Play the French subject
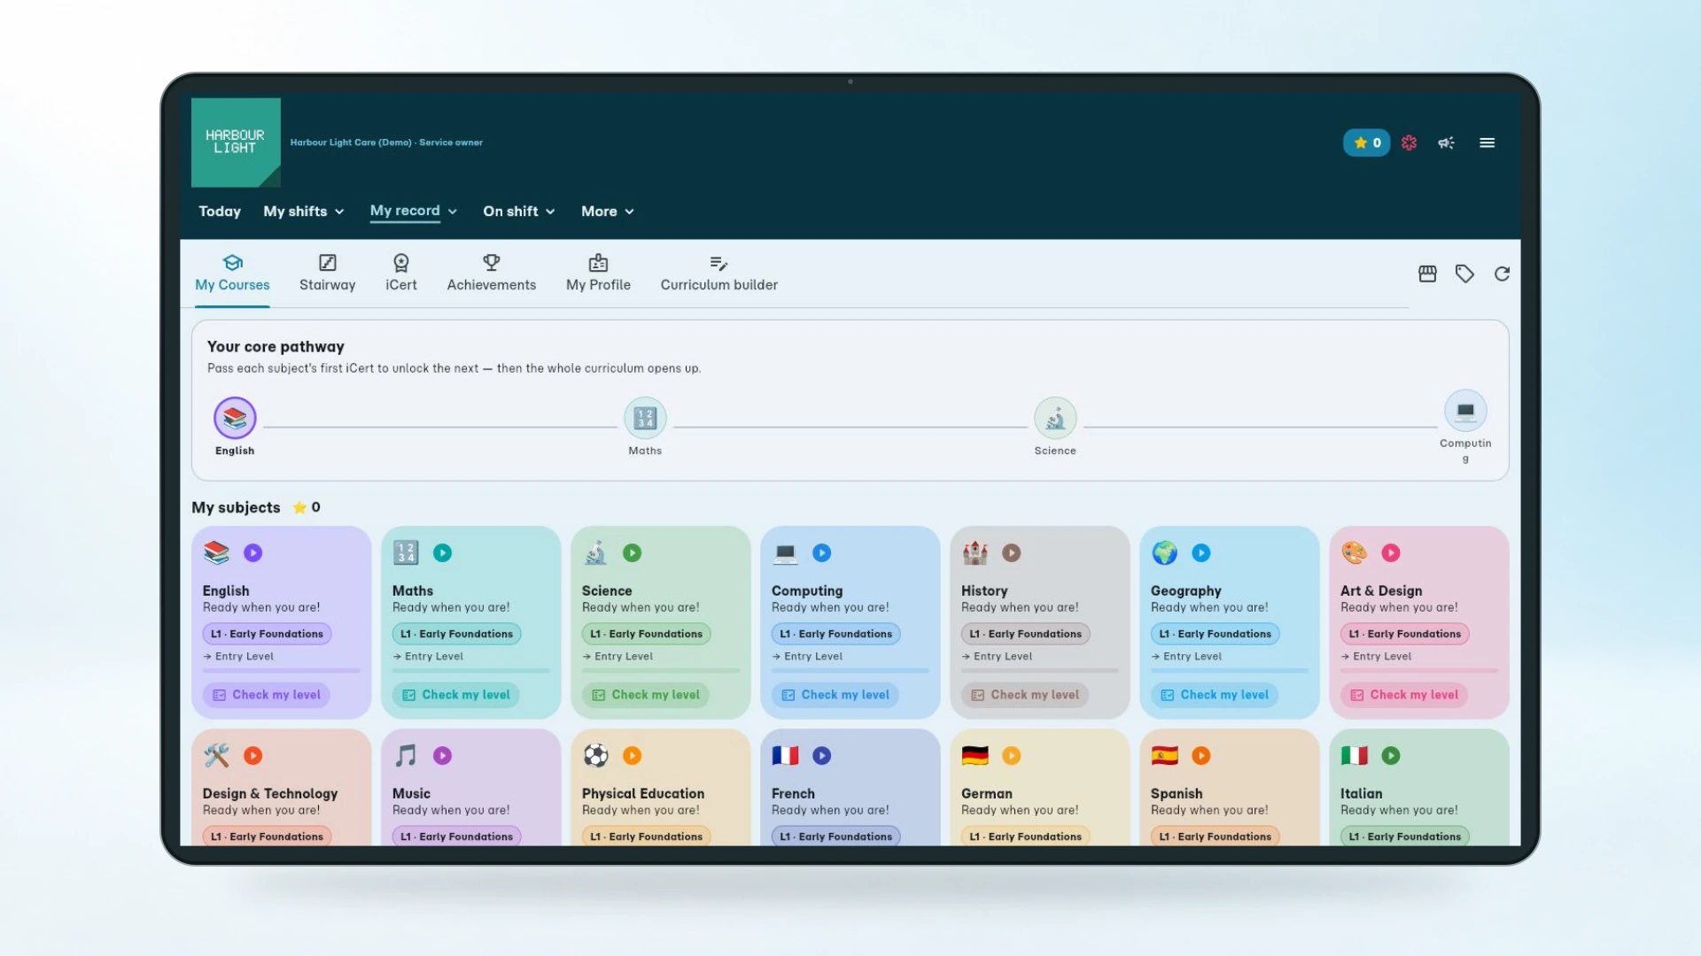The image size is (1701, 956). [822, 756]
